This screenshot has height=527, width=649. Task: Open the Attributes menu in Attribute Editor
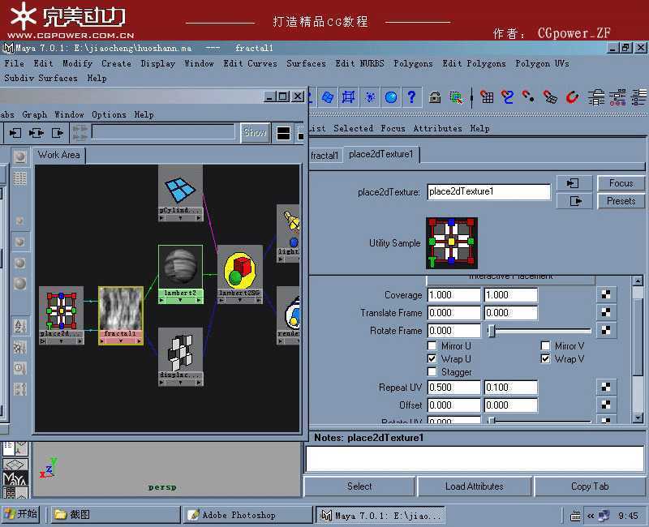coord(437,129)
